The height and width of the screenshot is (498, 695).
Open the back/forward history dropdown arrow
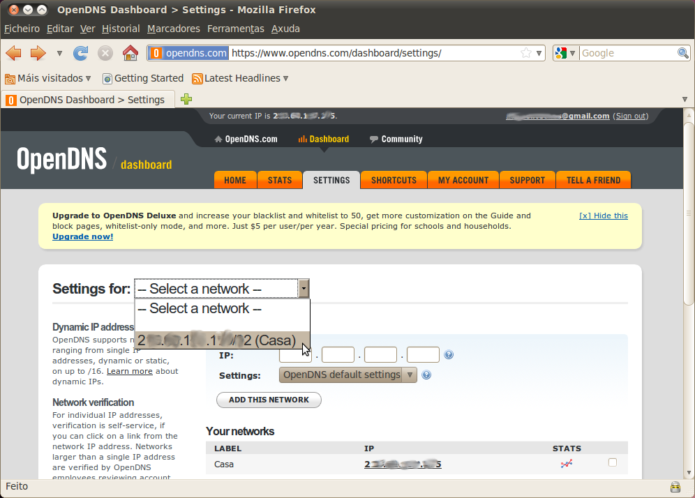pyautogui.click(x=59, y=54)
